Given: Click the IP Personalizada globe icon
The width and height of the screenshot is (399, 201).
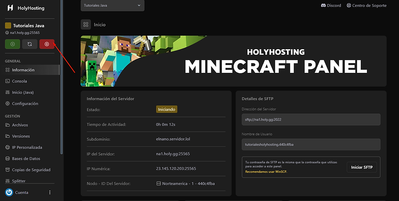Looking at the screenshot, I should (x=8, y=147).
